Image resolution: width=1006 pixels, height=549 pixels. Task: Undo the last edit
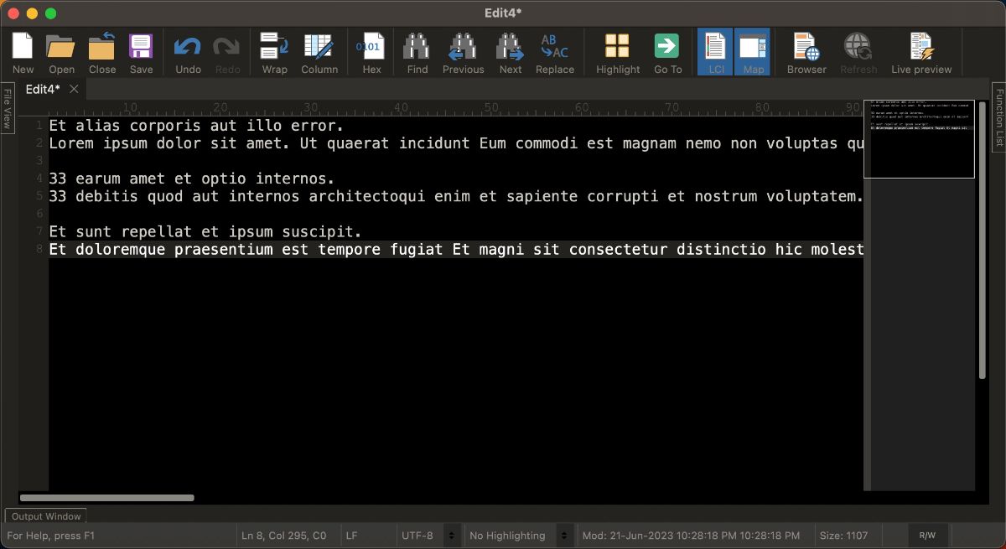click(x=188, y=52)
